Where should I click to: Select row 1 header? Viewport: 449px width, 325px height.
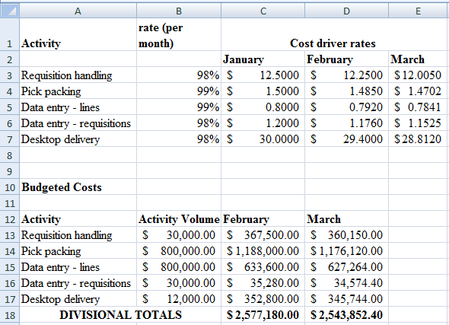point(10,35)
